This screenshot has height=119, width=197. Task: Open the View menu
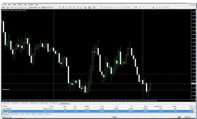click(x=9, y=4)
